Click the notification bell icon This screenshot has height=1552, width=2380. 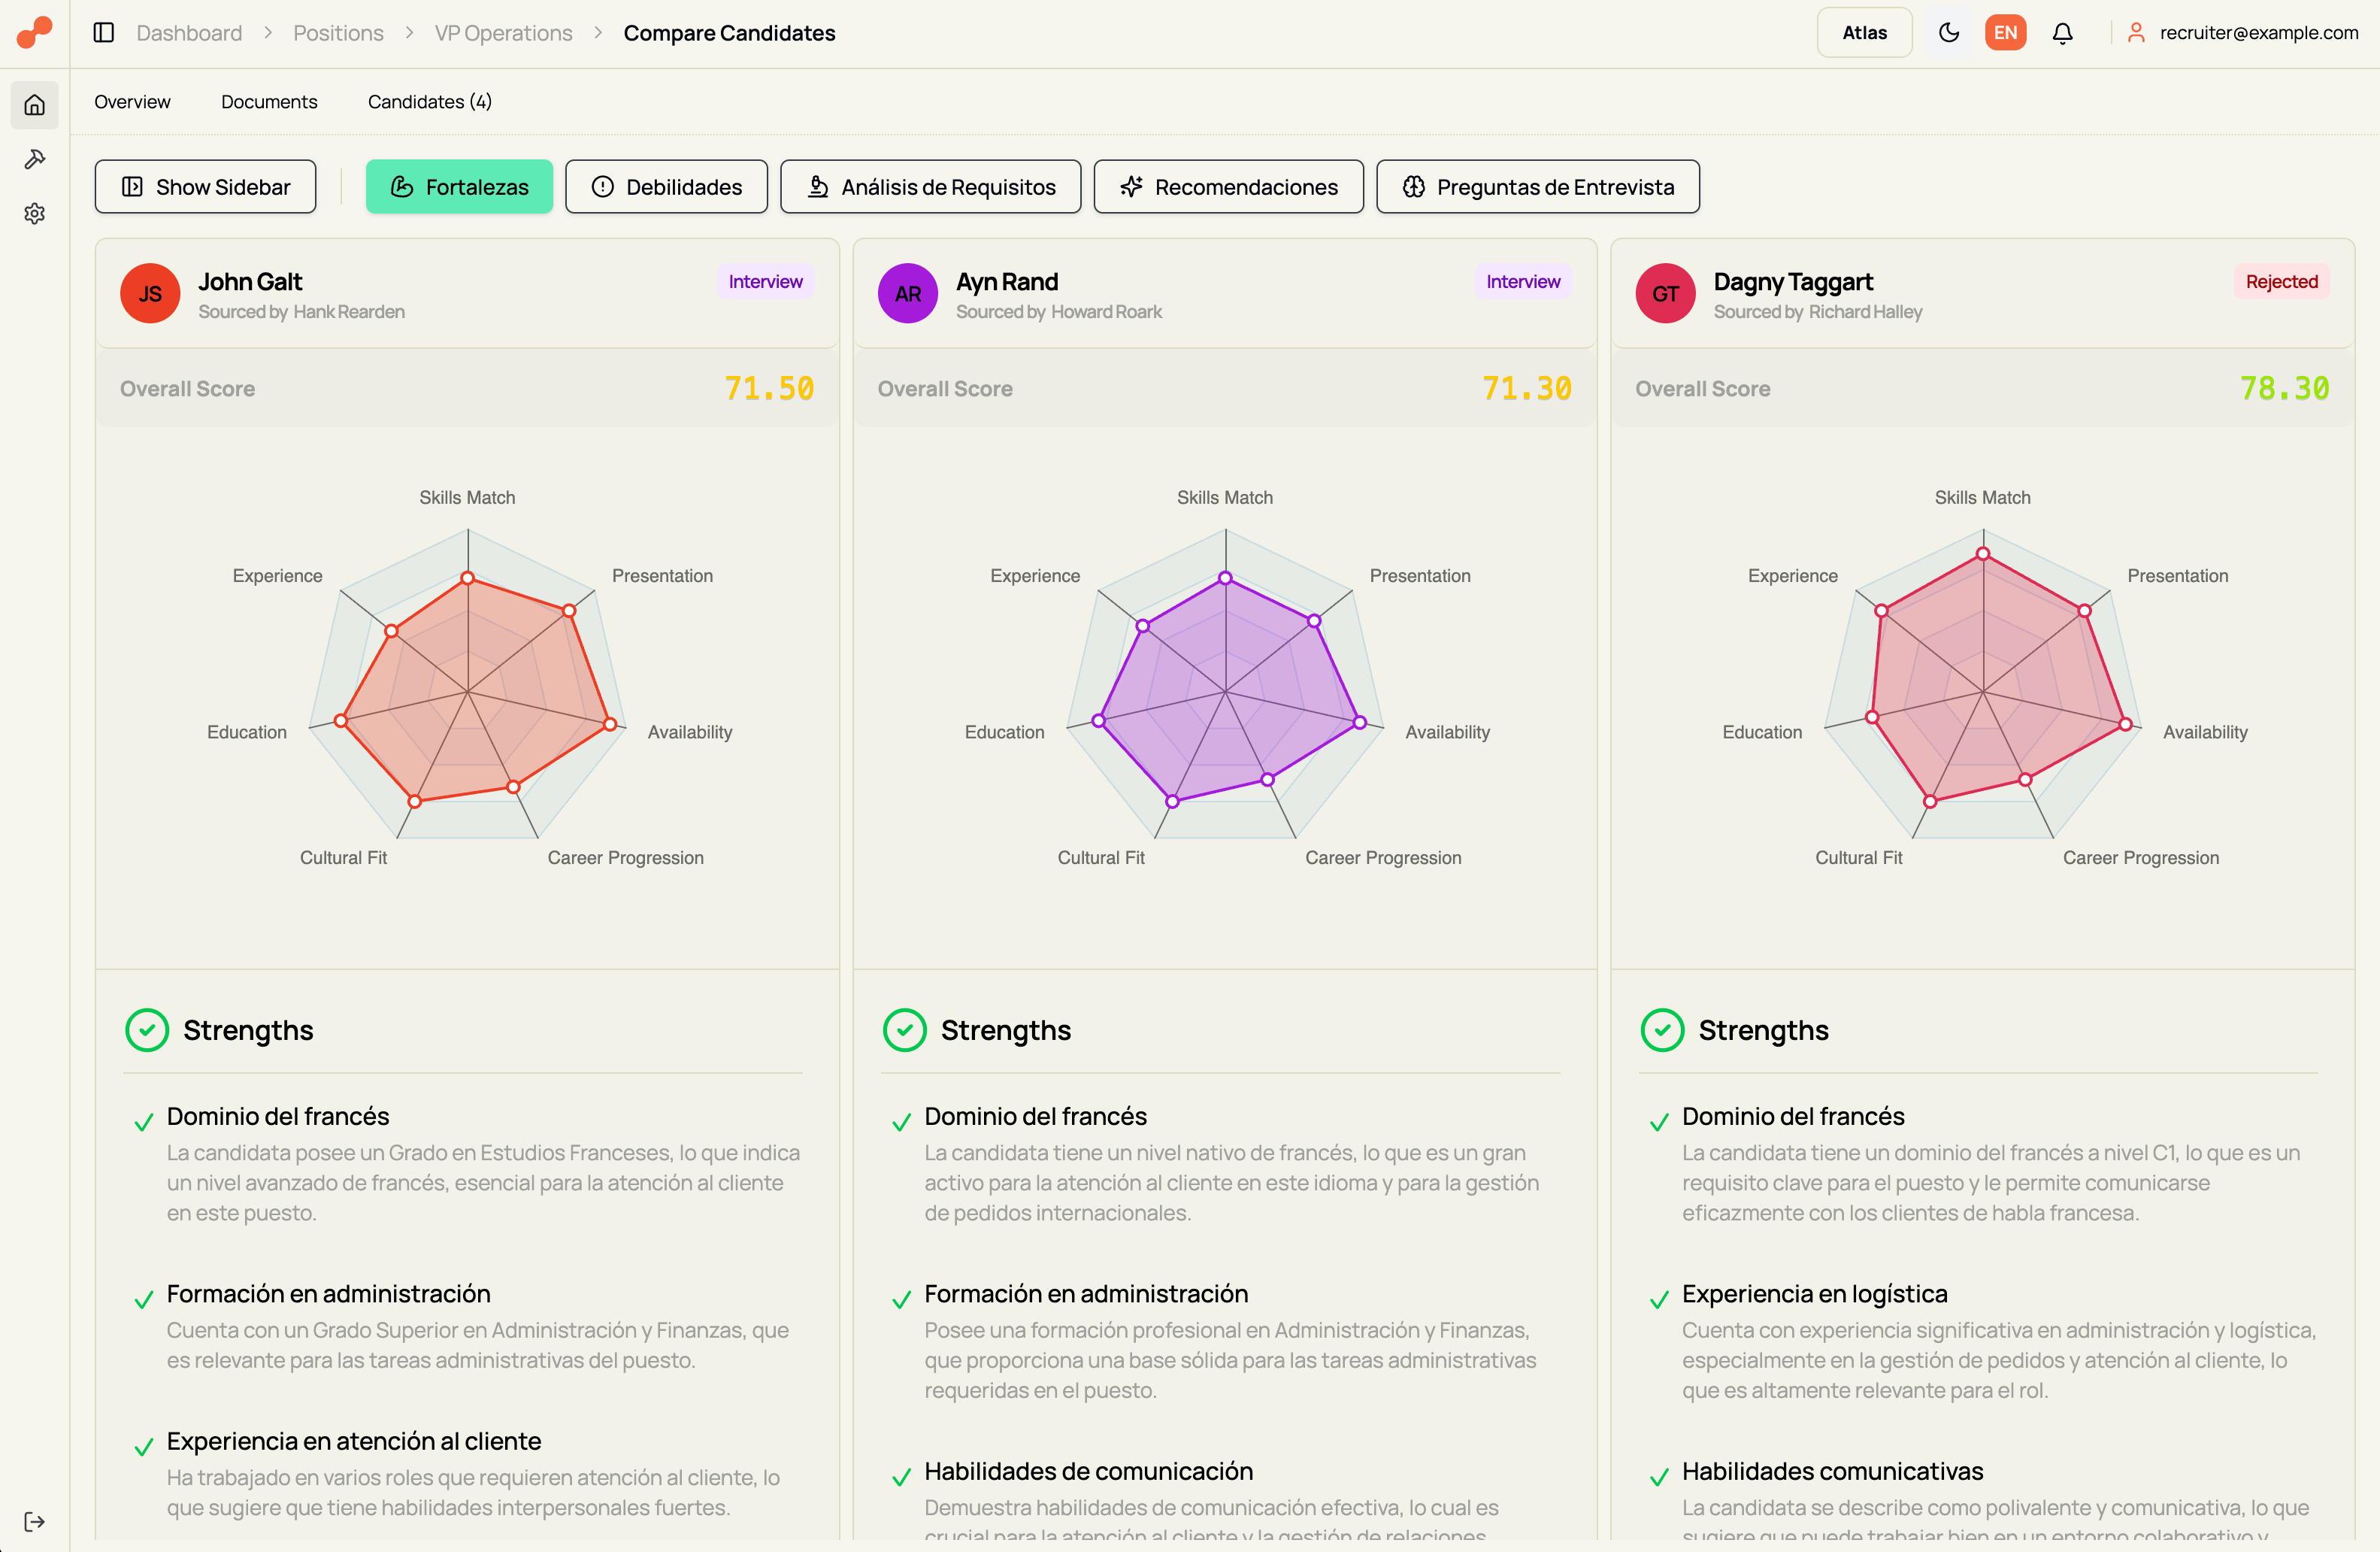[2062, 32]
